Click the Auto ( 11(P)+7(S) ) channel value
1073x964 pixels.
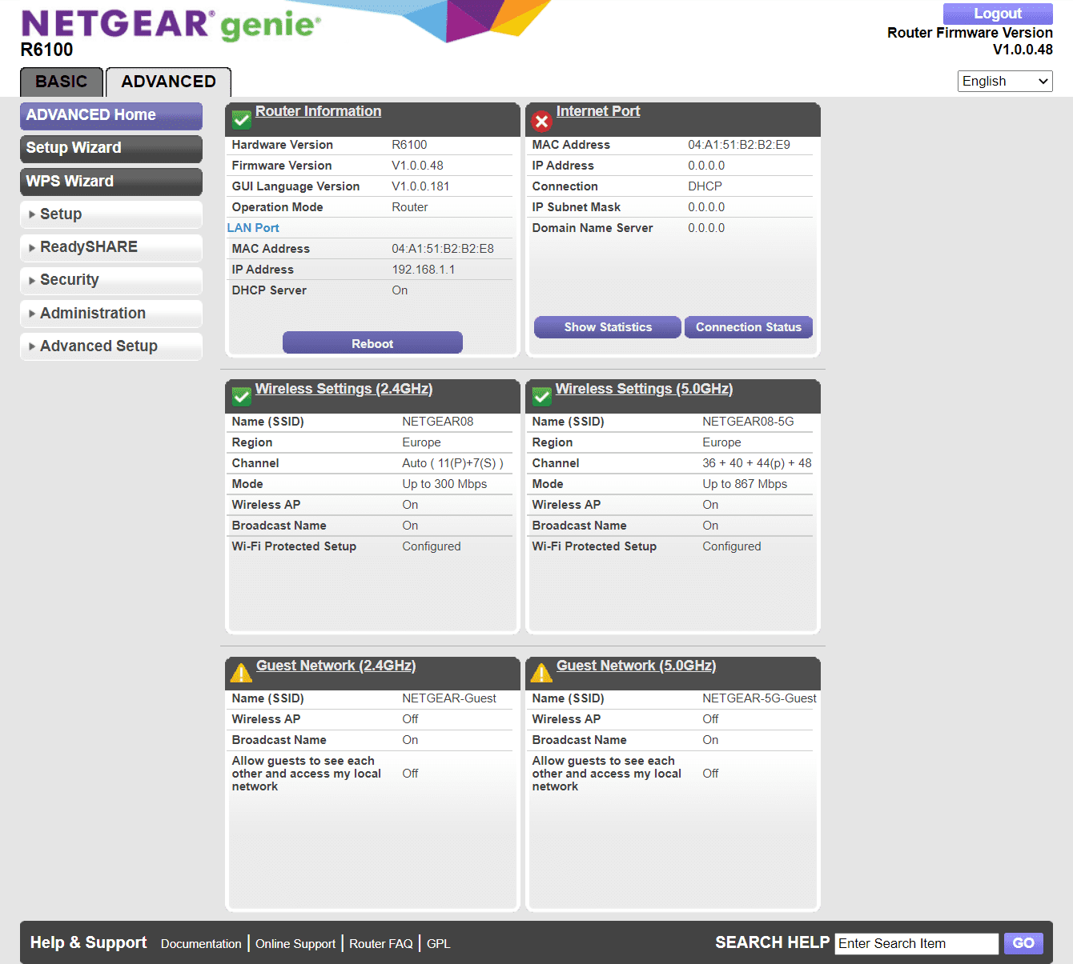452,463
